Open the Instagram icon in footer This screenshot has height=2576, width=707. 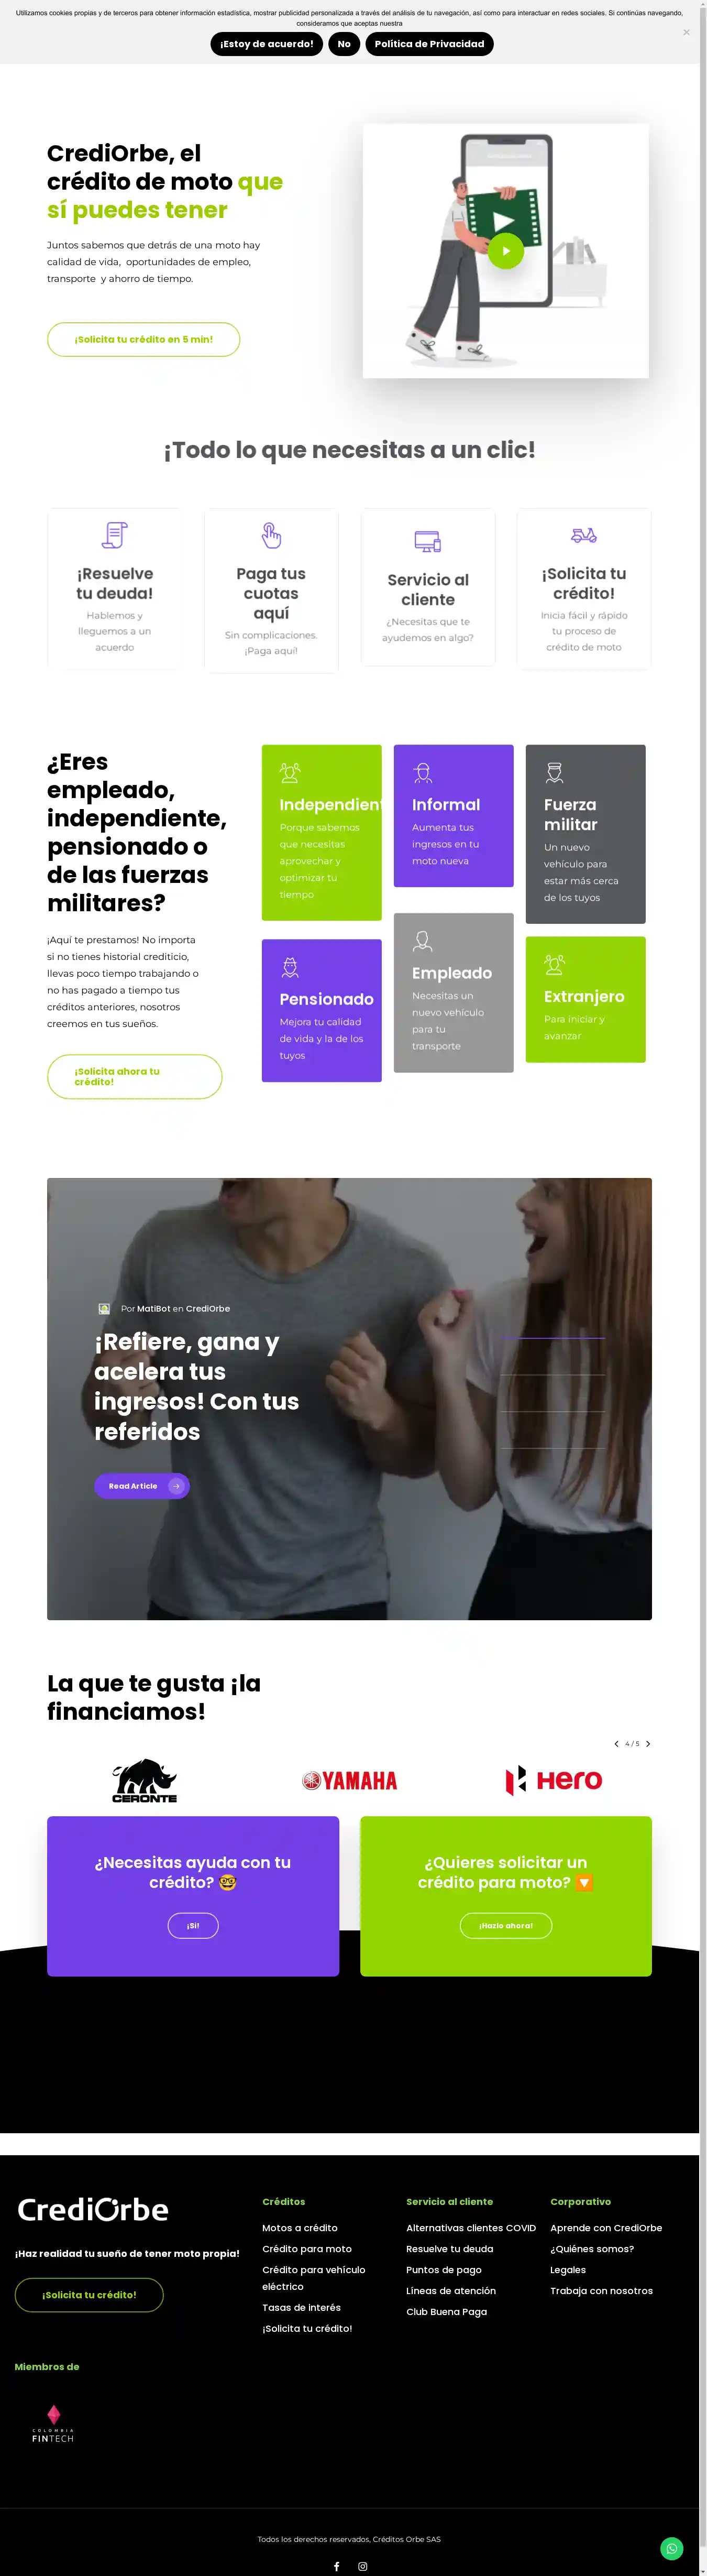pos(362,2566)
